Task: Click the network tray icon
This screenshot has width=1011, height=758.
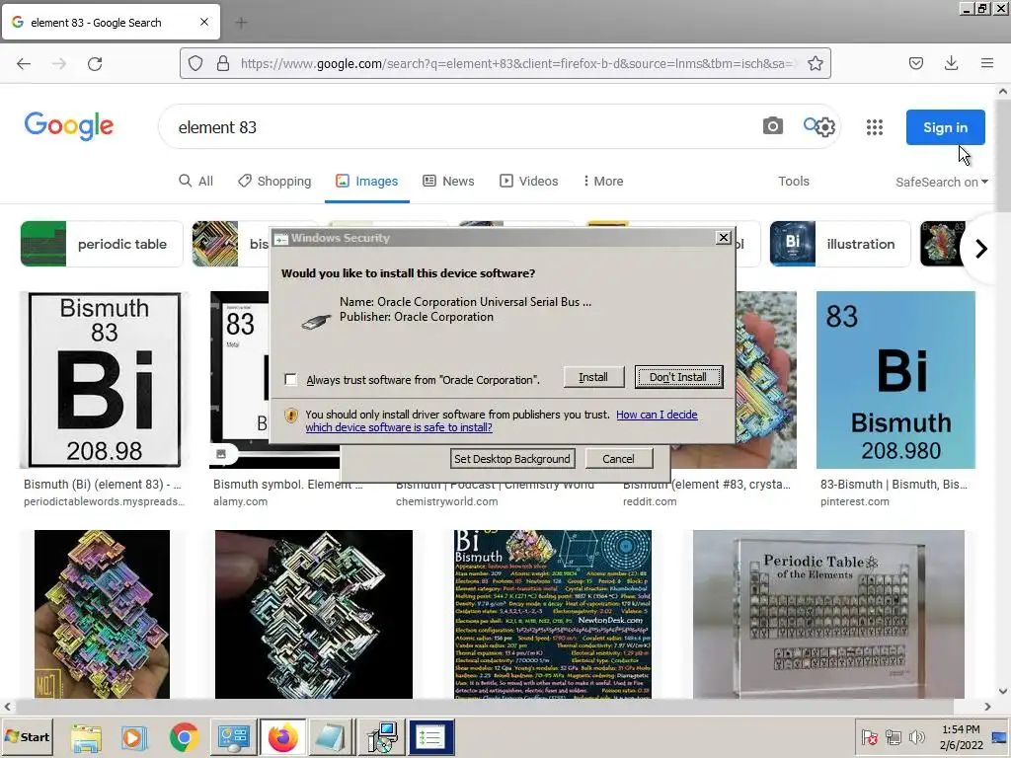Action: (x=894, y=736)
